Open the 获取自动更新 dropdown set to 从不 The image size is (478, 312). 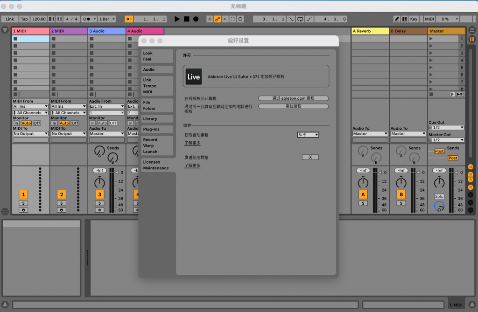[308, 134]
